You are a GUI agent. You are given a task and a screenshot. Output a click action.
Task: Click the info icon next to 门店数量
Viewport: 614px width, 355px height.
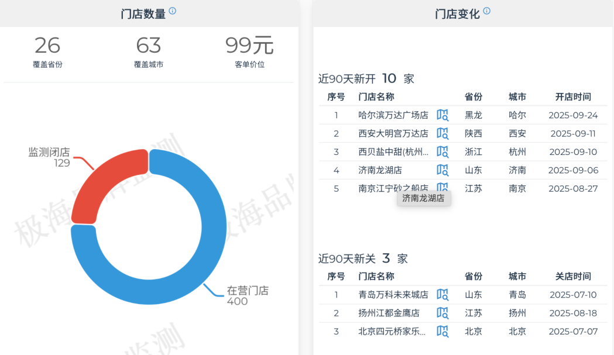pos(171,11)
